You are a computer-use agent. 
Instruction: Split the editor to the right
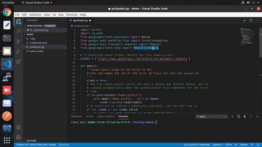pyautogui.click(x=251, y=20)
